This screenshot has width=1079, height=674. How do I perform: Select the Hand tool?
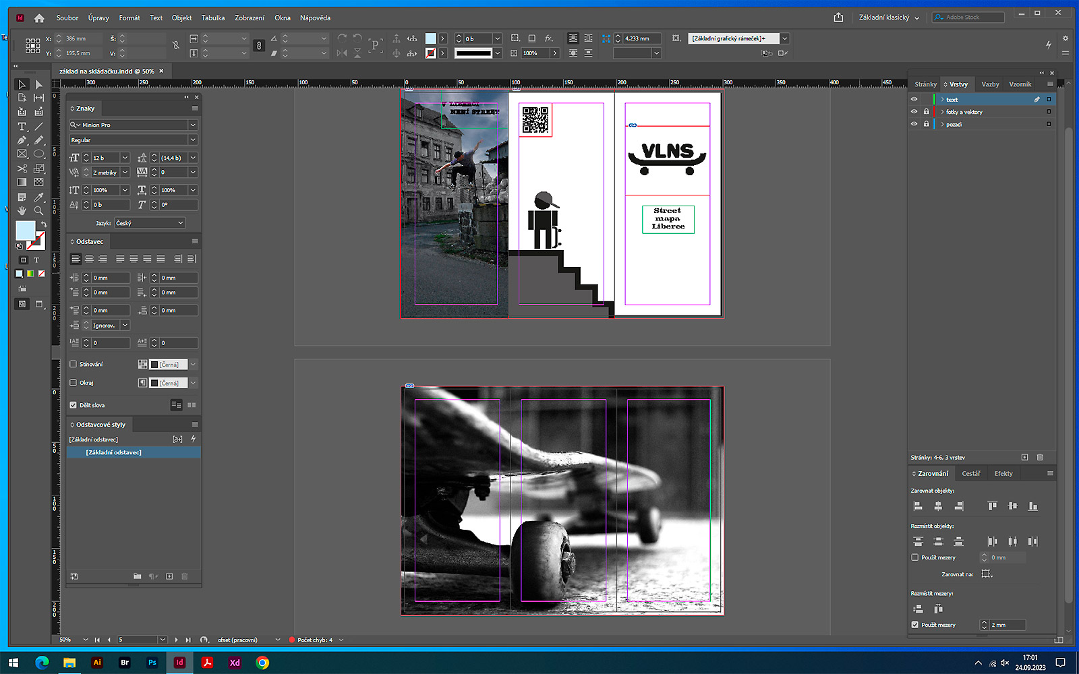click(x=22, y=211)
